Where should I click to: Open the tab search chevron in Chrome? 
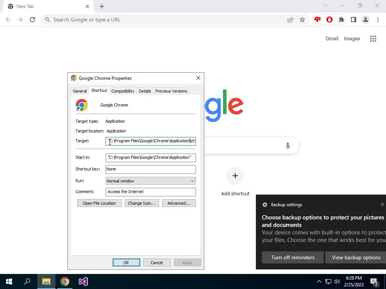pos(325,5)
